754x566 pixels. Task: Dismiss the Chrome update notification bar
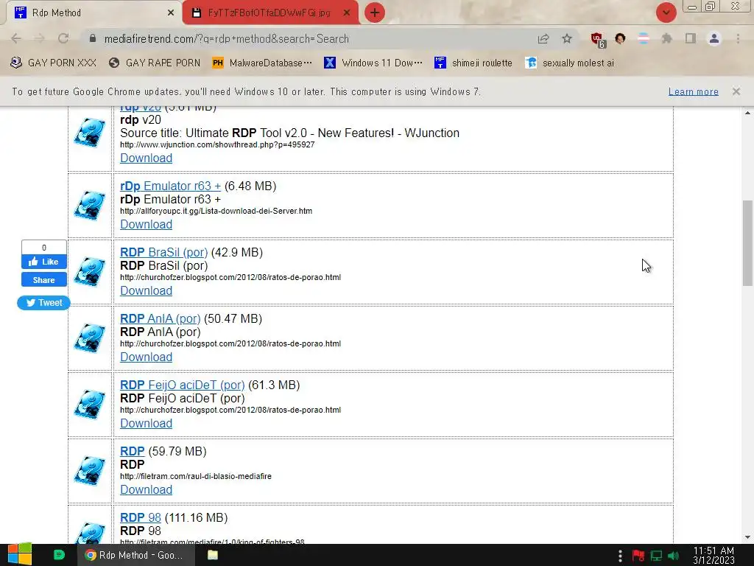tap(736, 91)
